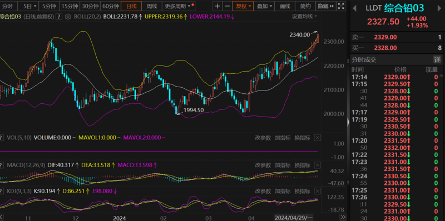Toggle 画线 drawing tools mode

pos(285,6)
